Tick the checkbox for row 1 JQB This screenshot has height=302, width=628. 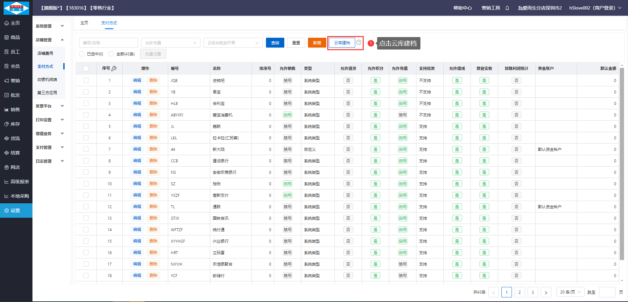[x=86, y=80]
